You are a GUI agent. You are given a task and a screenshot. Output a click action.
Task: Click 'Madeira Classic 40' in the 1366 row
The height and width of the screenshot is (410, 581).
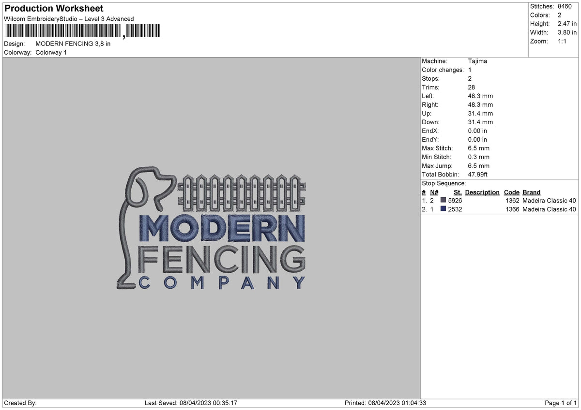click(549, 209)
